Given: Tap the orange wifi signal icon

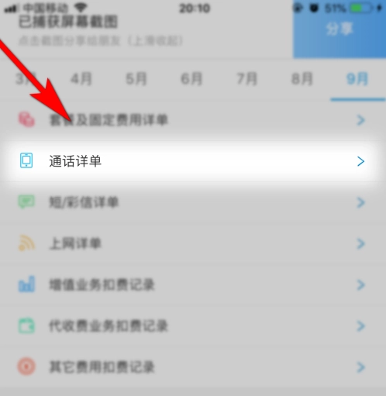Looking at the screenshot, I should (26, 243).
